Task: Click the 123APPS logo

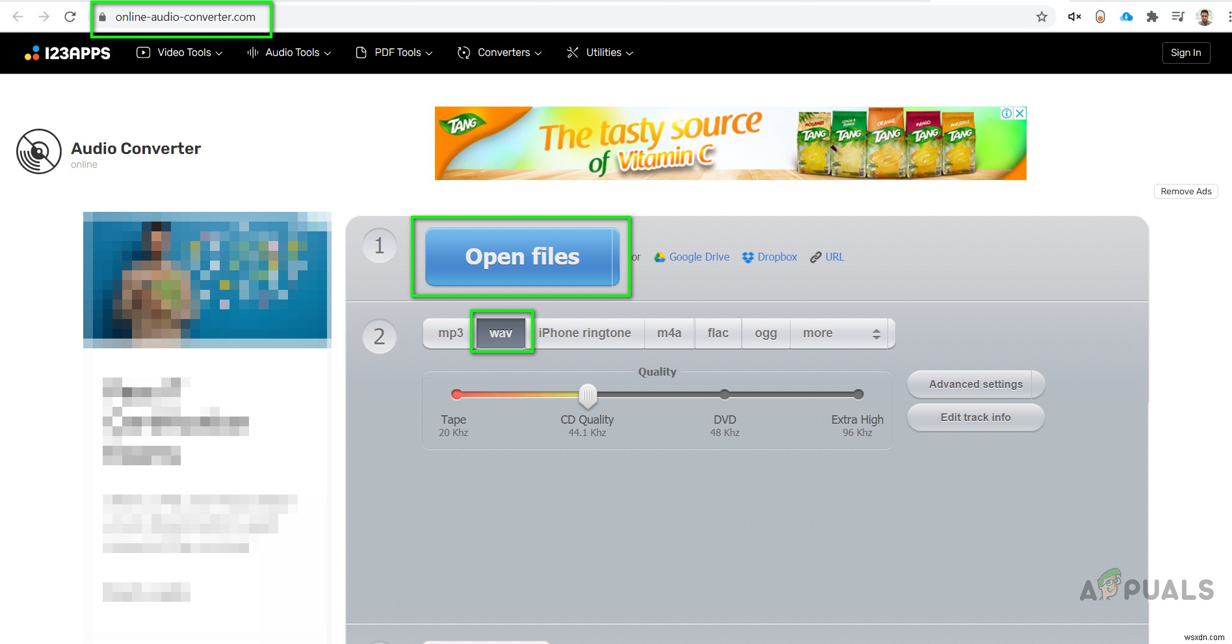Action: click(x=68, y=53)
